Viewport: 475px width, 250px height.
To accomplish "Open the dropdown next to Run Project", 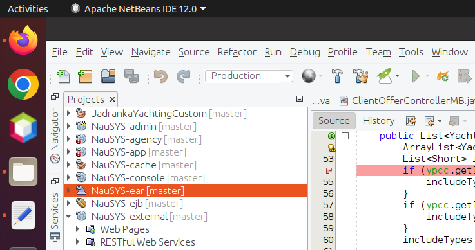I will (x=427, y=76).
